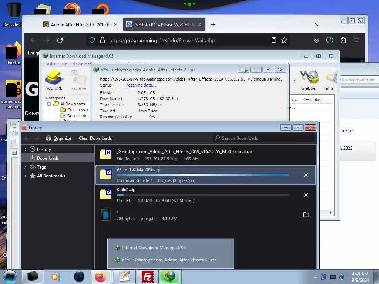This screenshot has width=379, height=284.
Task: Open the Grabber tool in IDM
Action: (309, 80)
